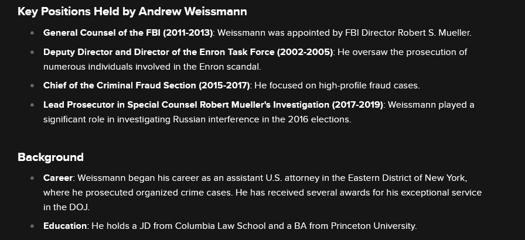Click bold text "General Counsel of the FBI (2011-2013)"
The width and height of the screenshot is (525, 240).
tap(128, 33)
